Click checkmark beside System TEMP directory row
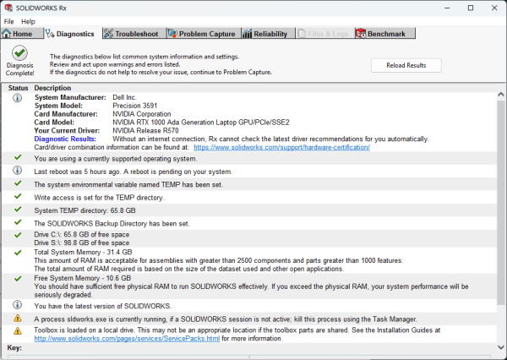The height and width of the screenshot is (360, 507). [18, 209]
